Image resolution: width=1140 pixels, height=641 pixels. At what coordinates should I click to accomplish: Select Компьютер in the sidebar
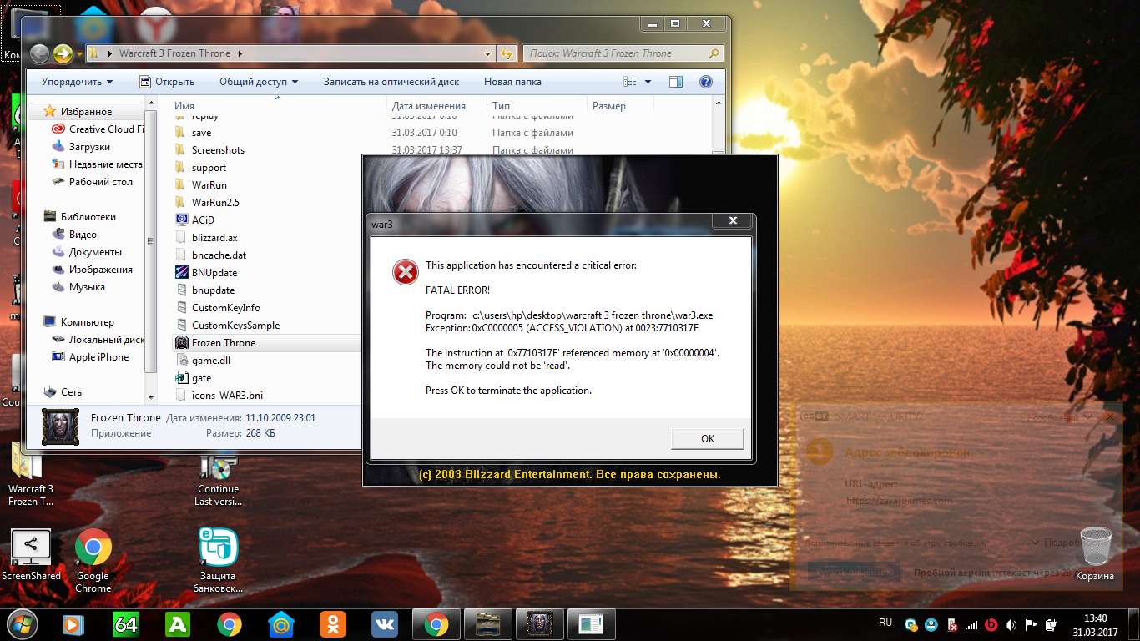pos(79,321)
